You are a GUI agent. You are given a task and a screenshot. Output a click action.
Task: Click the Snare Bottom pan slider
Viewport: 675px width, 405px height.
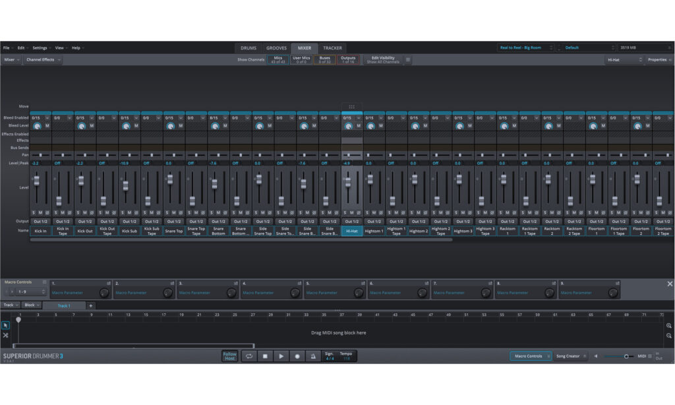click(x=219, y=155)
